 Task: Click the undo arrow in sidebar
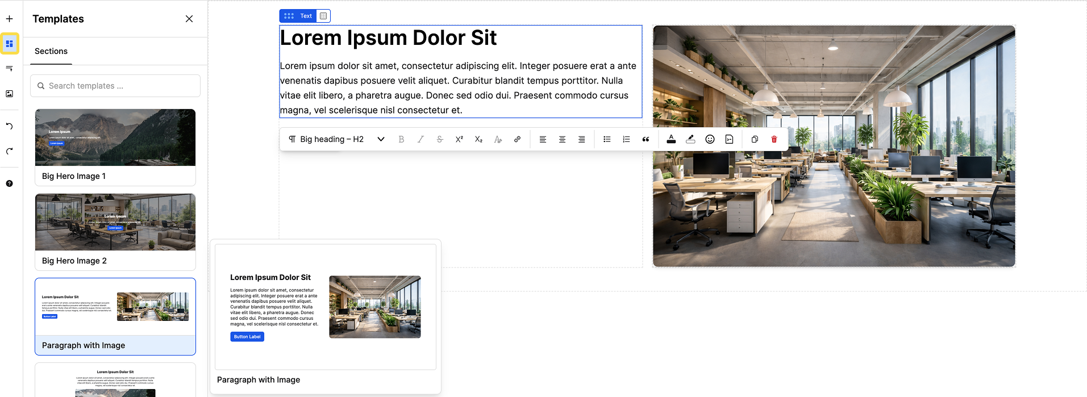point(10,126)
